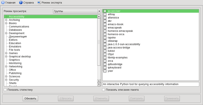Viewport: 203px width, 105px height.
Task: Check the emacspeak package
Action: [x=105, y=28]
